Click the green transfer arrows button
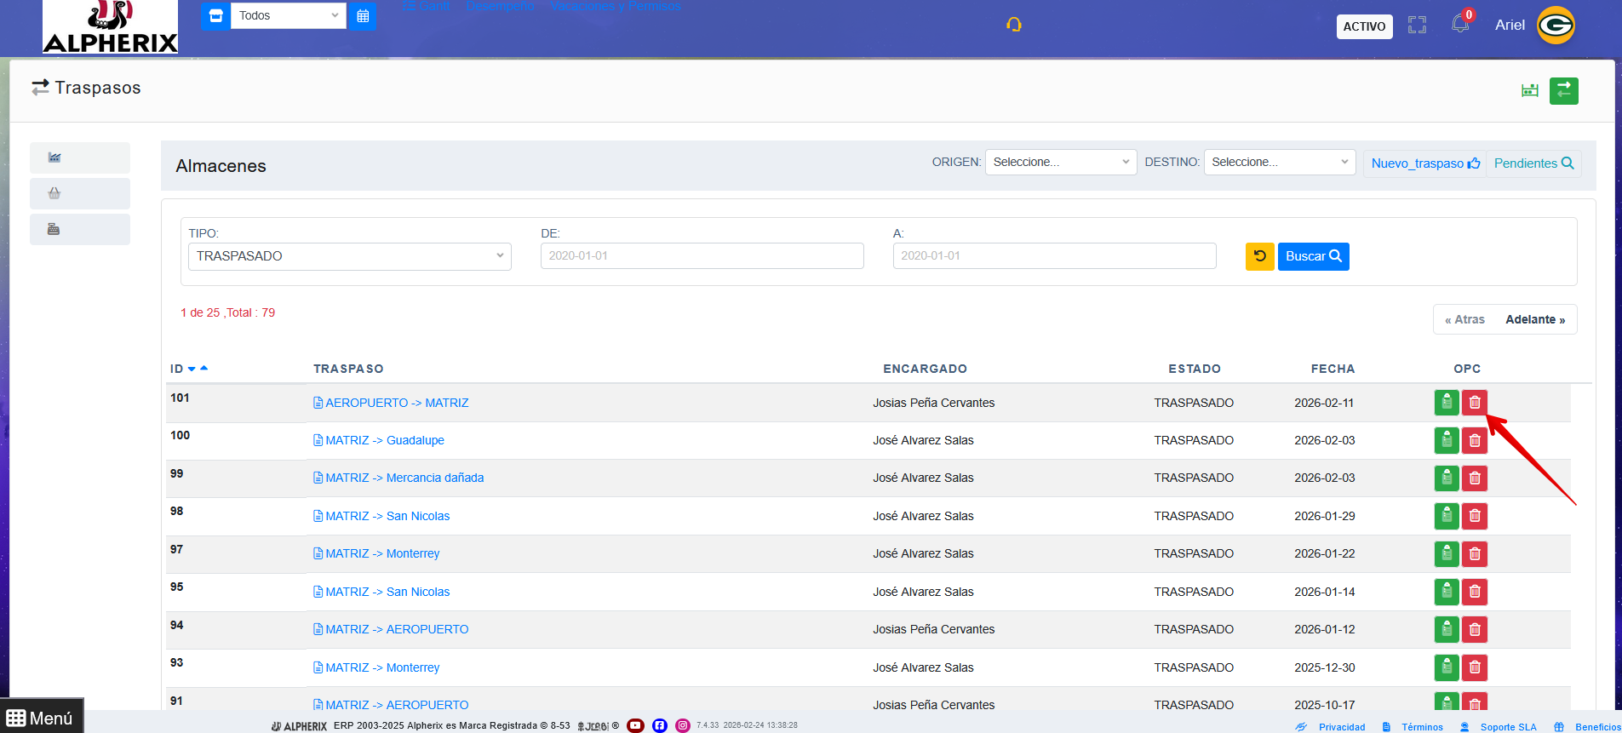 [1563, 91]
